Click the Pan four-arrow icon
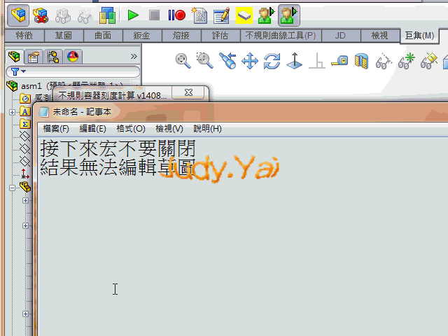The image size is (448, 336). pyautogui.click(x=250, y=61)
